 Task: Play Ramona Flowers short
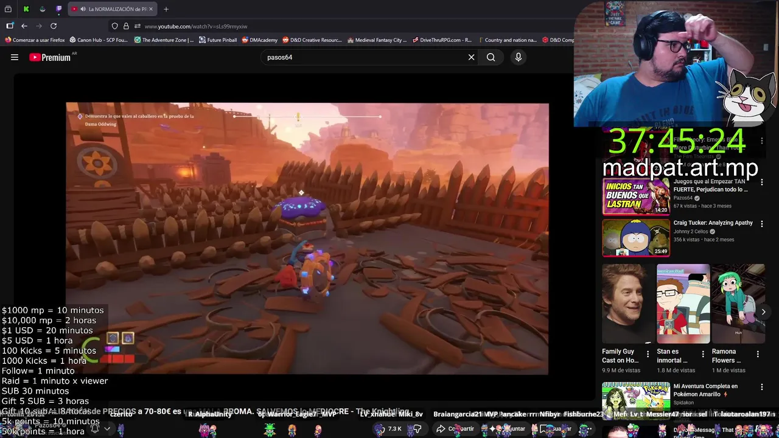pyautogui.click(x=738, y=304)
